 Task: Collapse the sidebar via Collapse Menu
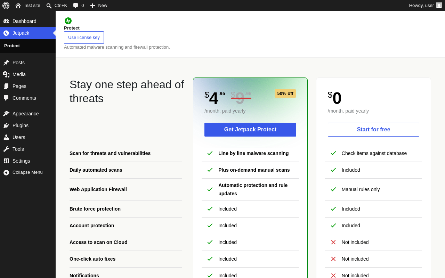pyautogui.click(x=28, y=172)
